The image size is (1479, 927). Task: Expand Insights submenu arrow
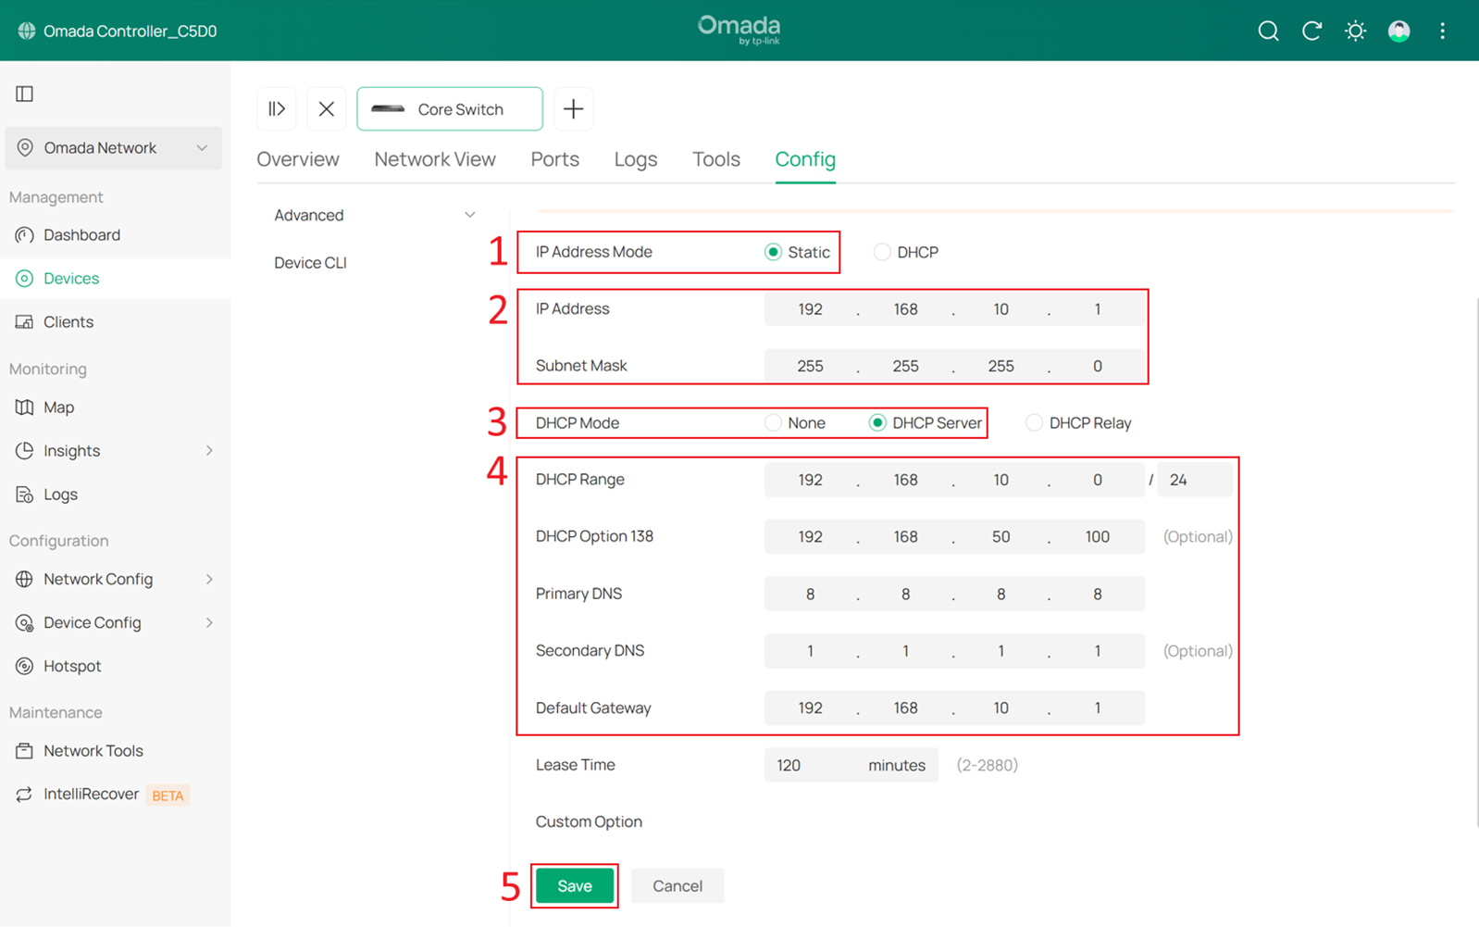pos(209,451)
